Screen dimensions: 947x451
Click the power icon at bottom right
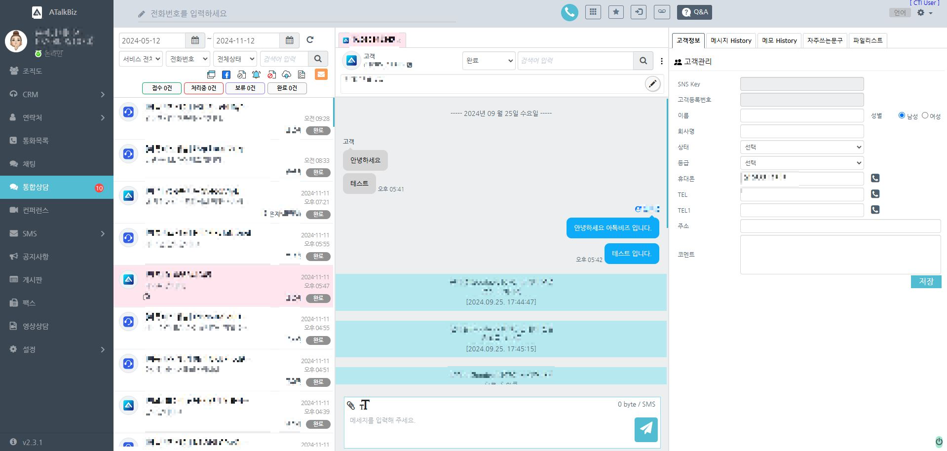(x=939, y=441)
